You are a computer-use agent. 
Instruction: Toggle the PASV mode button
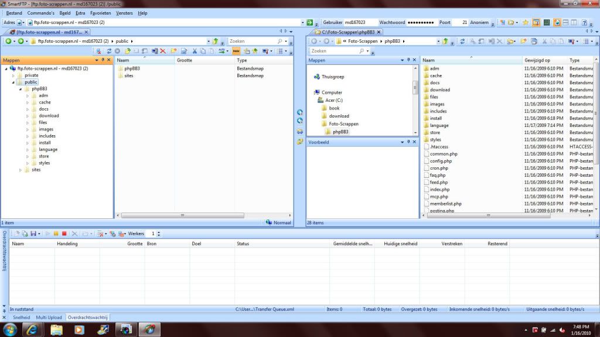236,51
